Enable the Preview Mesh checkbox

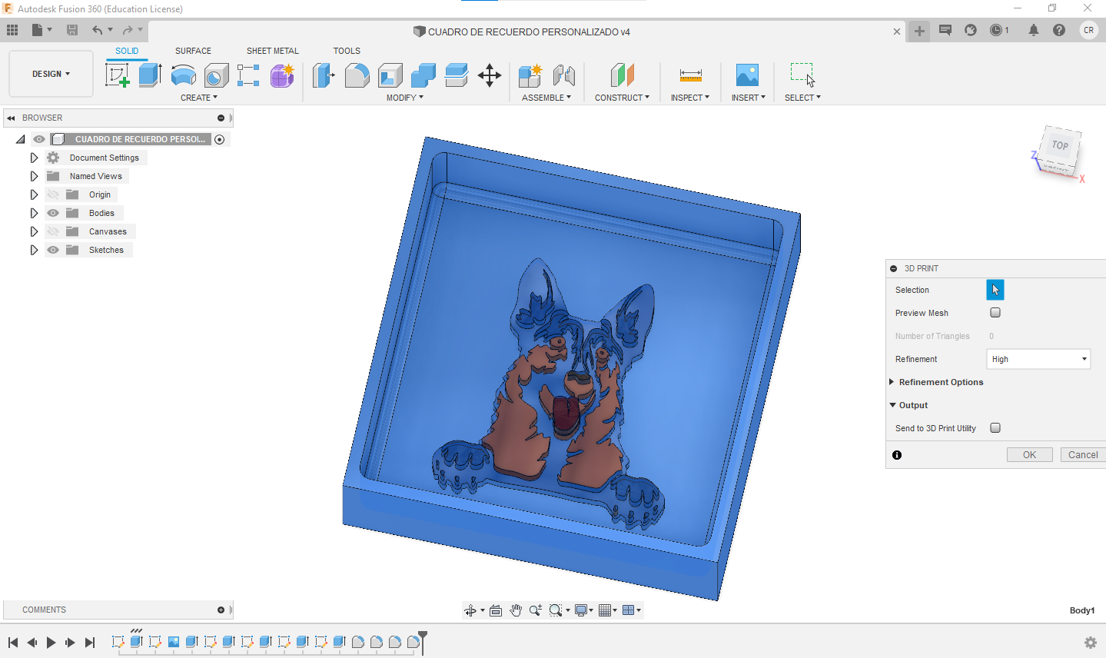995,313
